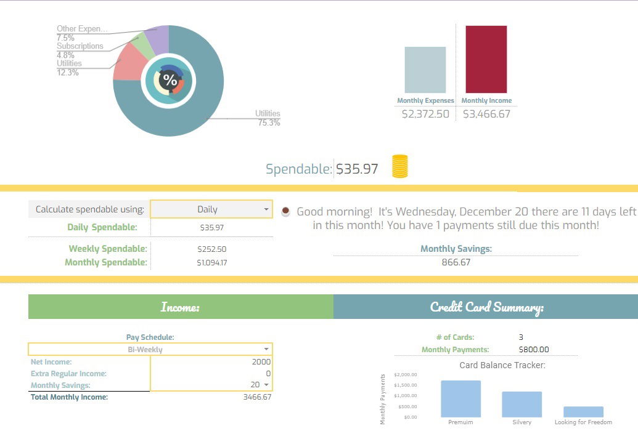Click the light blue Monthly Expenses bar

click(425, 70)
